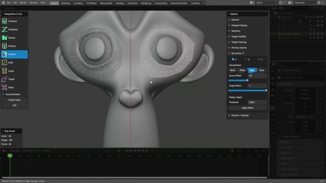This screenshot has height=183, width=326.
Task: Click the Blender logo icon
Action: [x=4, y=3]
